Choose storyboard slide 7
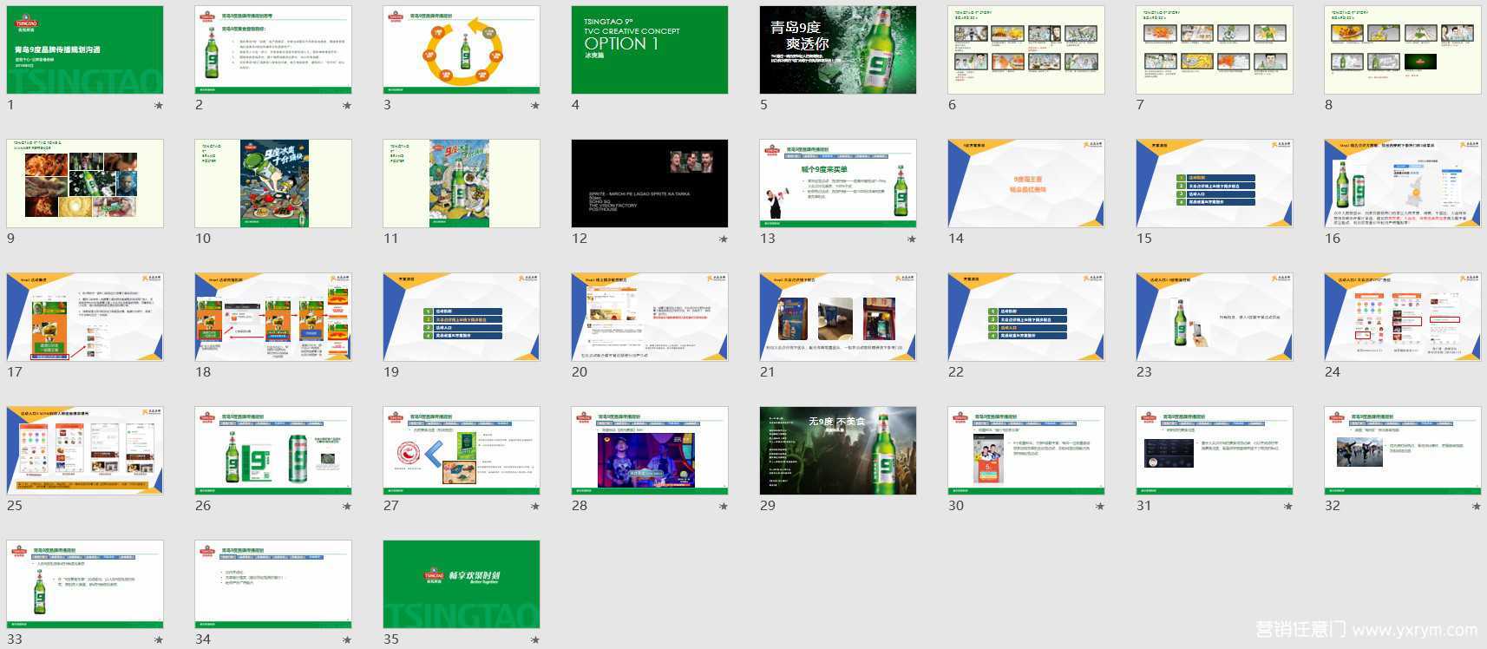This screenshot has width=1487, height=649. pyautogui.click(x=1215, y=50)
